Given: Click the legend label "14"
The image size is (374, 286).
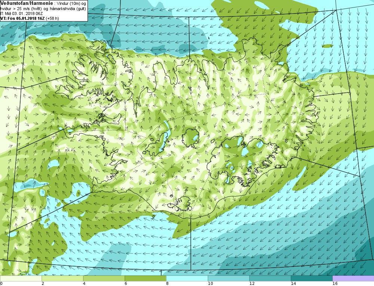Looking at the screenshot, I should click(293, 284).
